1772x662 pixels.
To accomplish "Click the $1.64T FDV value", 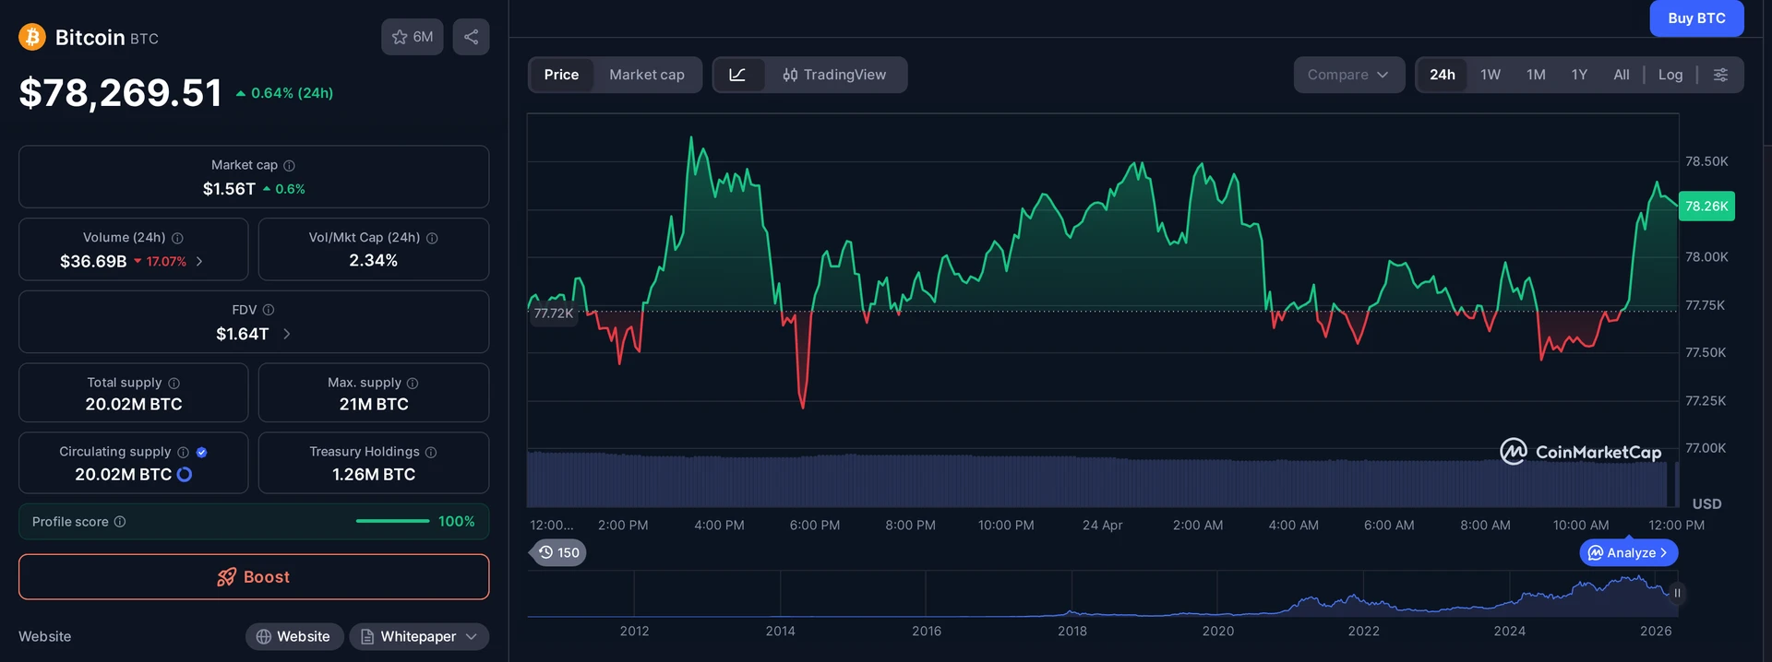I will click(243, 334).
